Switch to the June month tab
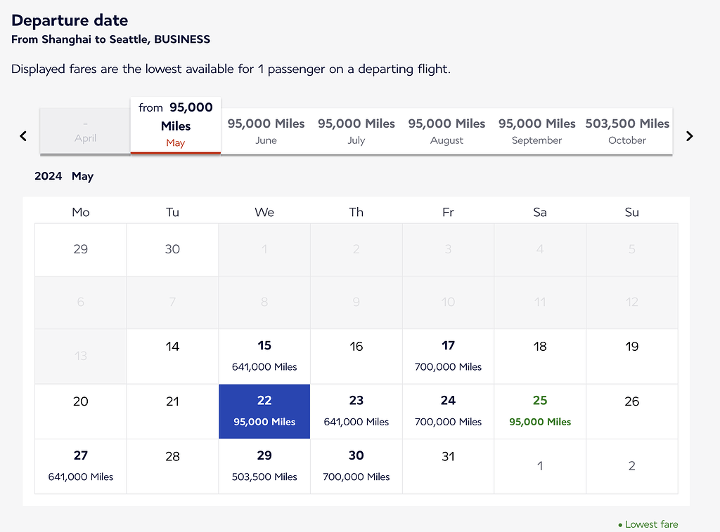 (266, 131)
